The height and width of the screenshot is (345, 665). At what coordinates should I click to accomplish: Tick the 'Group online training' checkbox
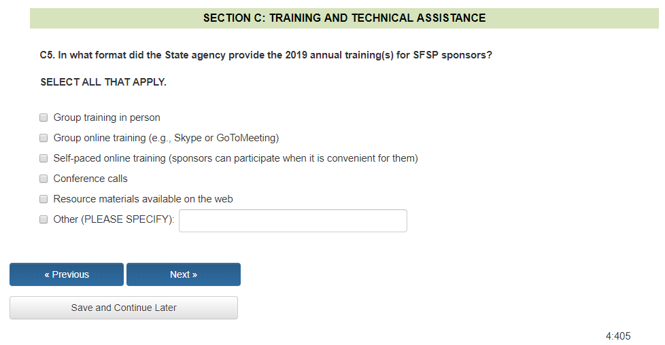[x=44, y=138]
